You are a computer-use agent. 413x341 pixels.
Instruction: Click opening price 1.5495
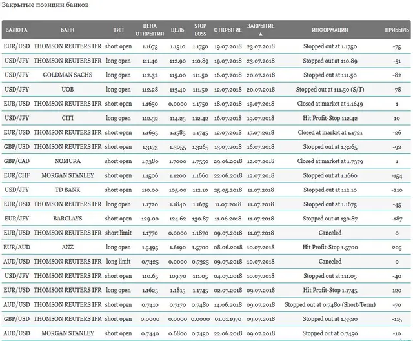pos(150,248)
